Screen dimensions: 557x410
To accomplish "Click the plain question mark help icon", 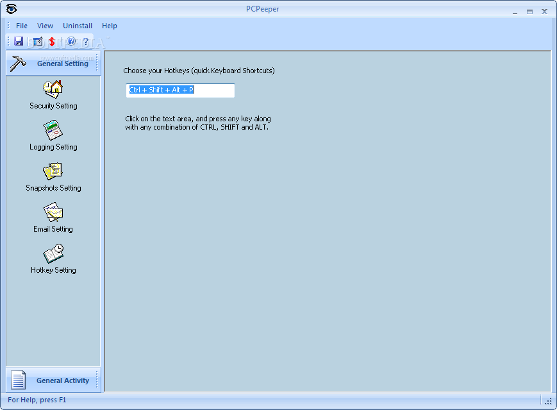I will tap(86, 42).
